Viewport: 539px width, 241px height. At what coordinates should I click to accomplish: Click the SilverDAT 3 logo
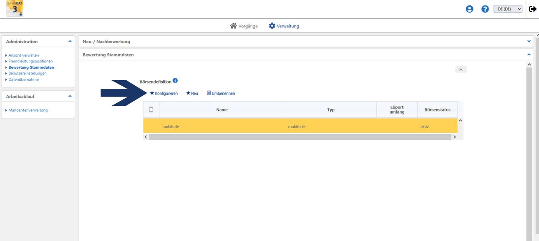tap(15, 9)
